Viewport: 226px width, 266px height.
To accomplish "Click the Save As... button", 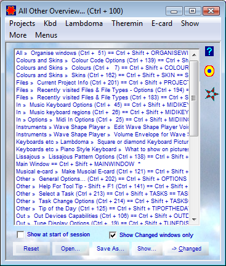I will pos(110,249).
